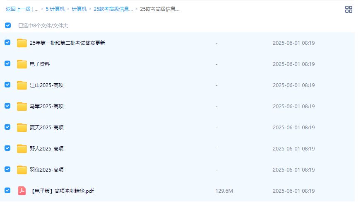Uncheck 高项冲刺精华.pdf checkbox
The width and height of the screenshot is (361, 206).
(x=7, y=191)
